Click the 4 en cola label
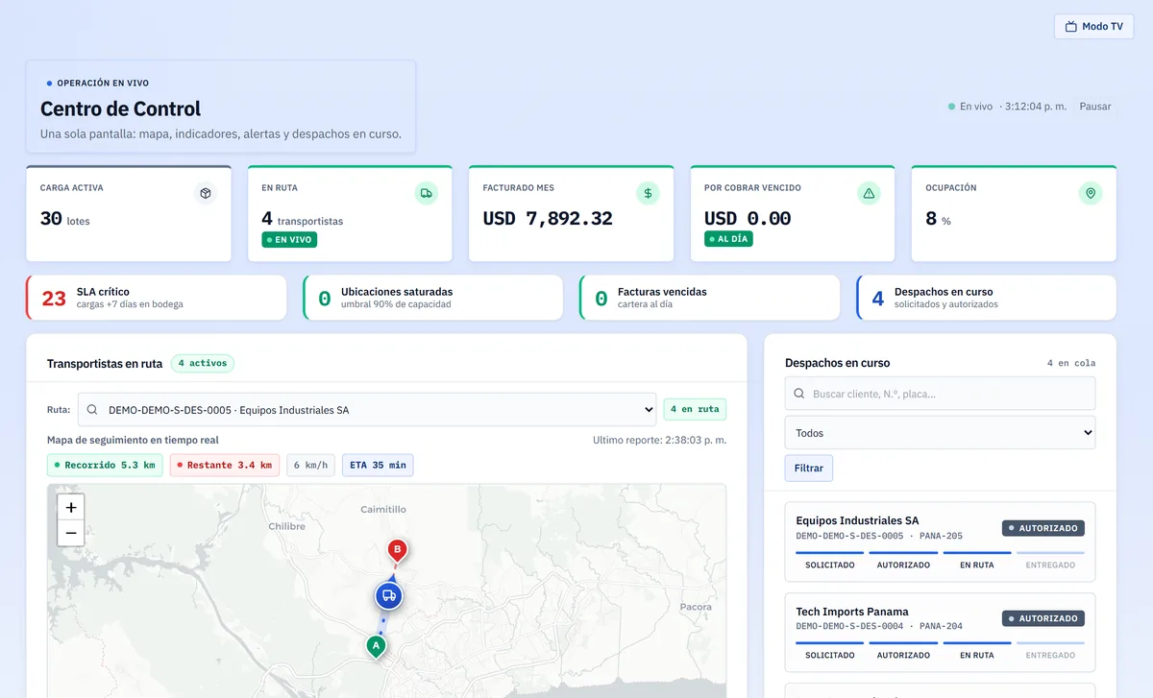This screenshot has width=1153, height=698. pos(1071,363)
